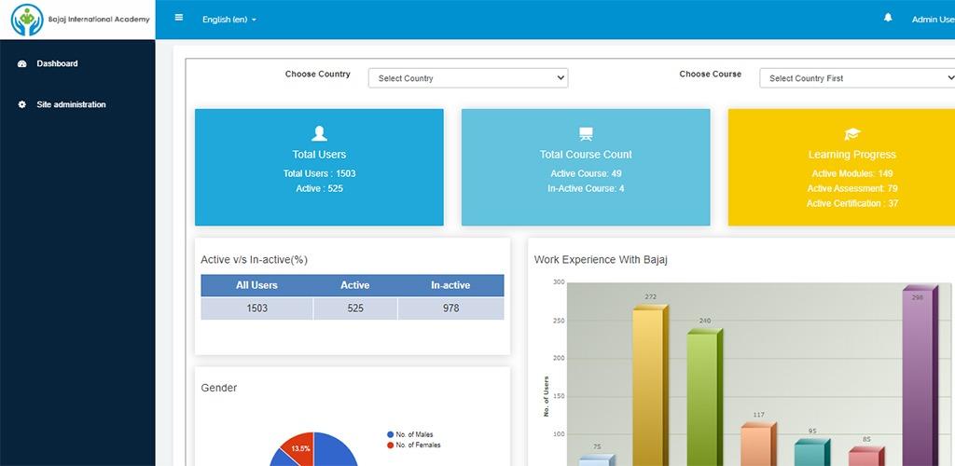The image size is (955, 466).
Task: Open the Dashboard sidebar item
Action: [57, 64]
